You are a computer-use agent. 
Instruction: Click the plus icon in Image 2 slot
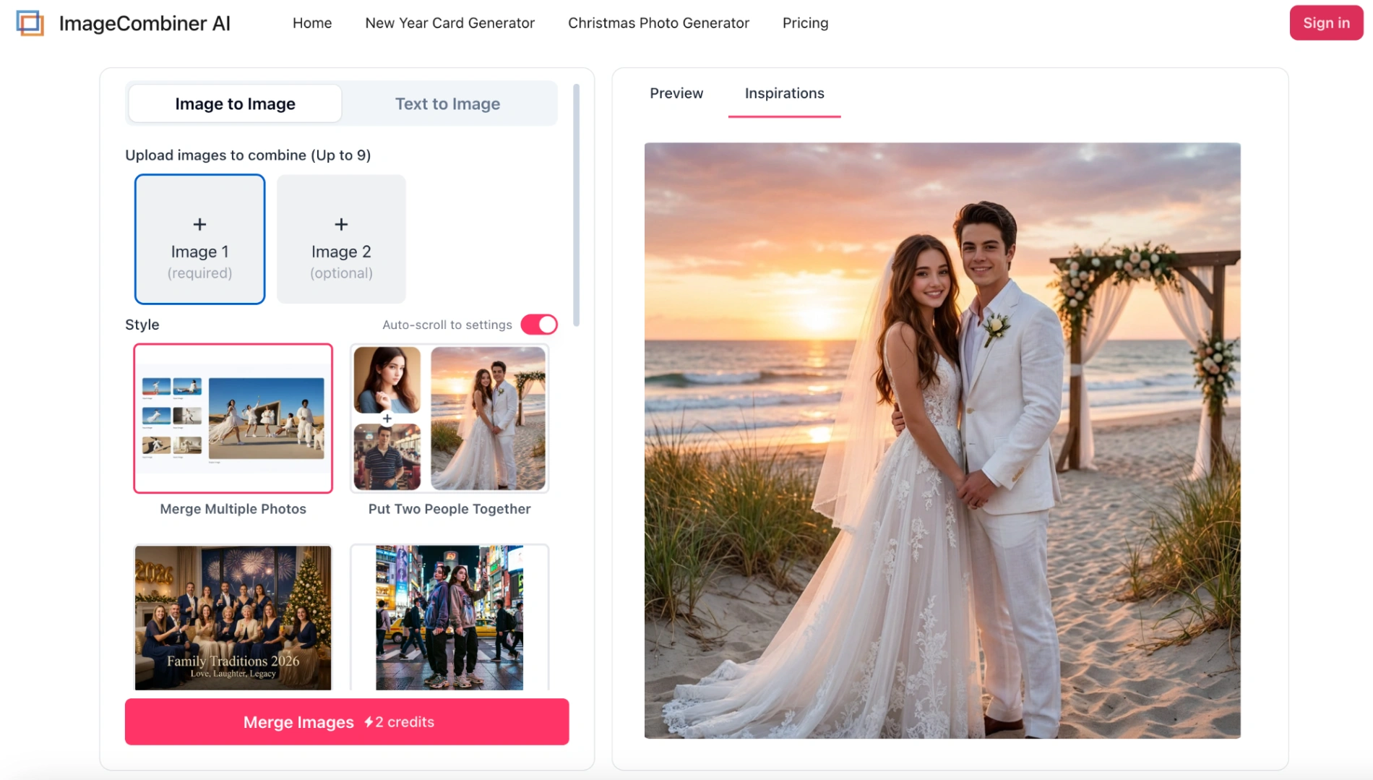point(341,225)
